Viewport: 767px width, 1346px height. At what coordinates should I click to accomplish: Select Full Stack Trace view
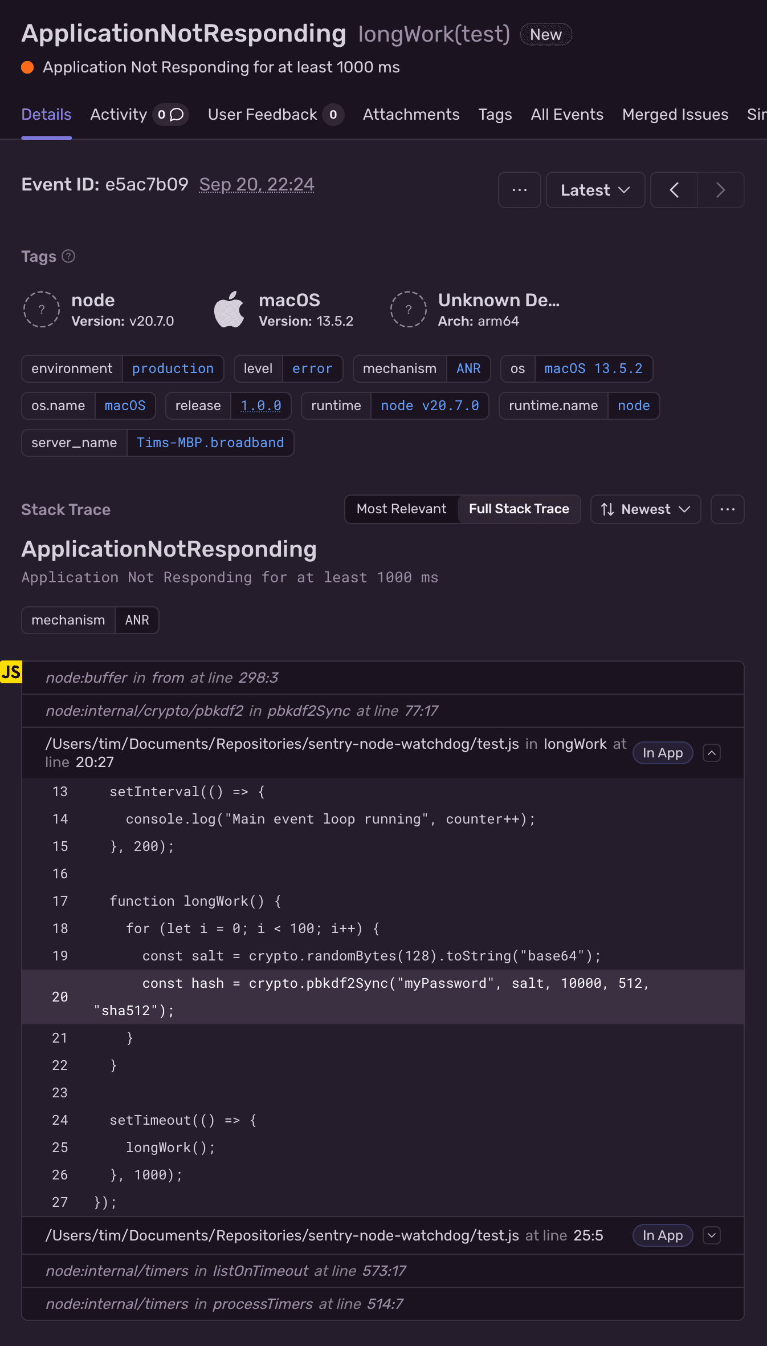pyautogui.click(x=519, y=509)
